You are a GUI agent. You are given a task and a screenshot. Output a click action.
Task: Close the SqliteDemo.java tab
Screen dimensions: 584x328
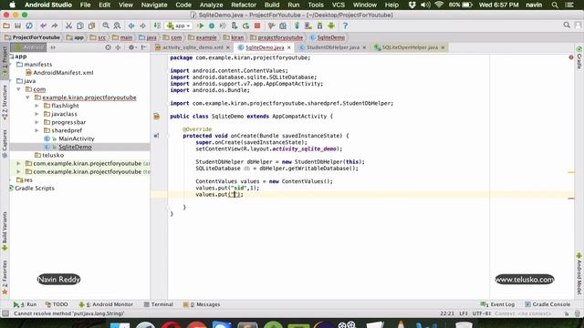(x=289, y=47)
